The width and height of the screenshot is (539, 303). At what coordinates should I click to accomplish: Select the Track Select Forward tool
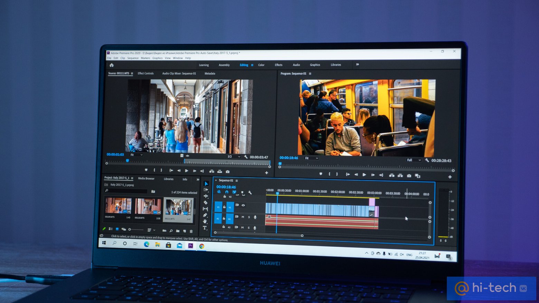point(206,190)
